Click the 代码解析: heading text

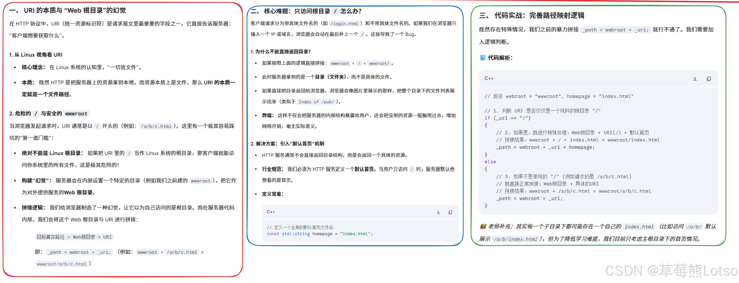pos(500,58)
